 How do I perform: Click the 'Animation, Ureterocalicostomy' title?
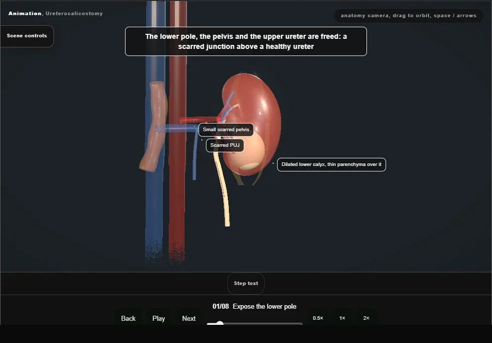(55, 14)
